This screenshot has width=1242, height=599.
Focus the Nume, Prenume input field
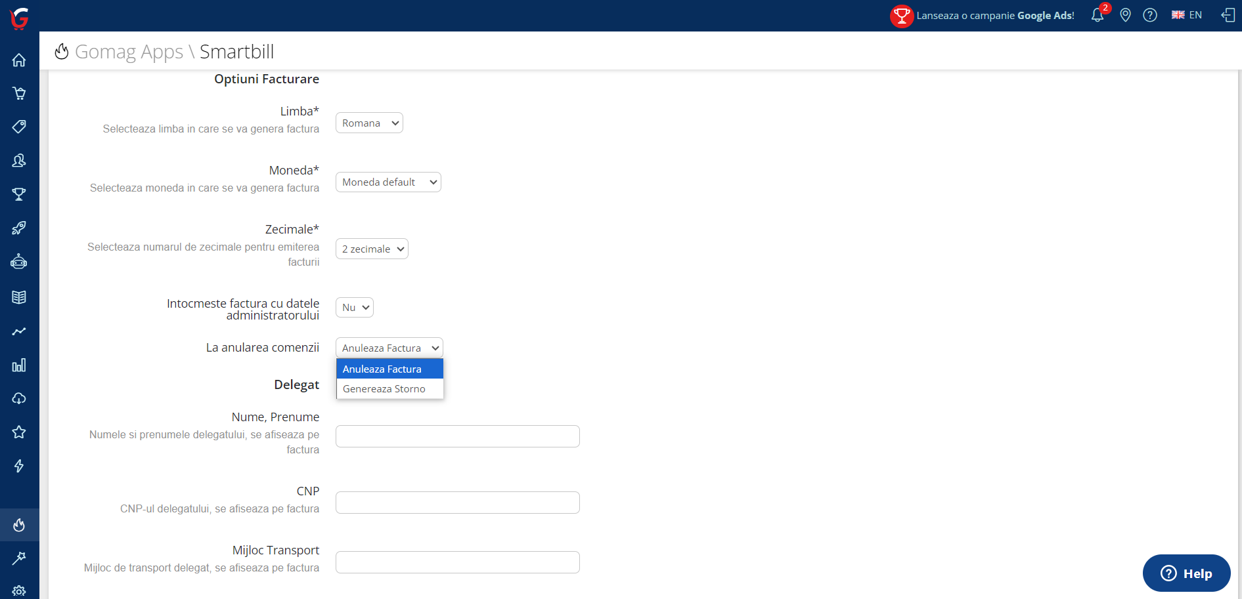click(x=458, y=436)
